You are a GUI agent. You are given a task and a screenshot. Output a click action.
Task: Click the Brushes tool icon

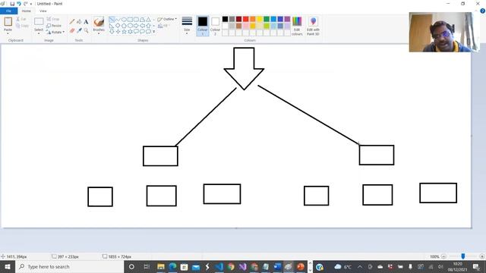point(99,22)
